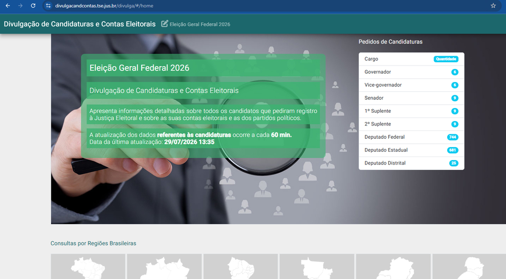Open the Deputado Distrital row

point(412,163)
